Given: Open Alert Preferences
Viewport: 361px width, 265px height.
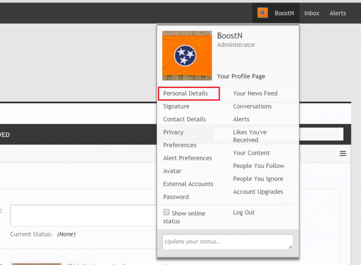Looking at the screenshot, I should (187, 158).
